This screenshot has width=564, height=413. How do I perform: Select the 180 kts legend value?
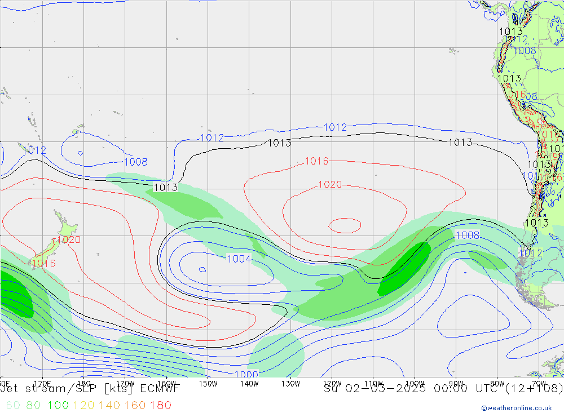click(x=160, y=405)
